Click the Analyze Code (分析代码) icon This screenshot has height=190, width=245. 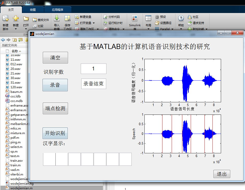(x=105, y=17)
